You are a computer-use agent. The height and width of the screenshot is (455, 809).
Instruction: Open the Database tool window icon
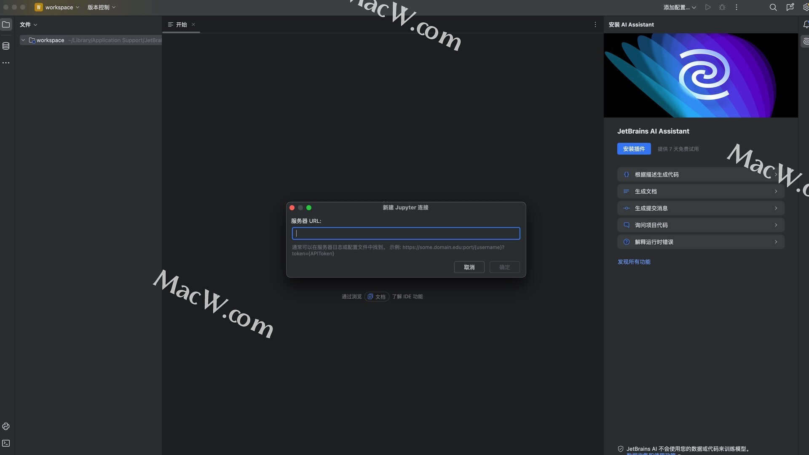[x=6, y=46]
